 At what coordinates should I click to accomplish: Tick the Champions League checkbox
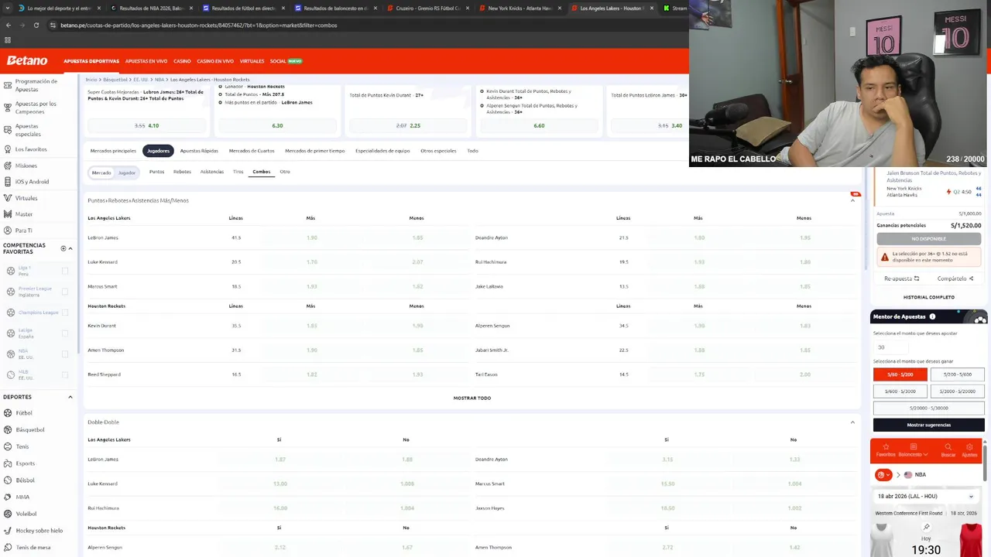(x=65, y=313)
